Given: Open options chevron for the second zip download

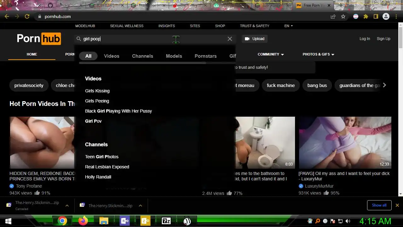Looking at the screenshot, I should (140, 206).
